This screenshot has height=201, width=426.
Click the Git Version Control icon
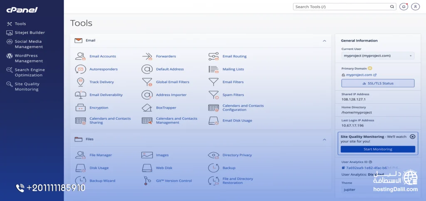[147, 181]
